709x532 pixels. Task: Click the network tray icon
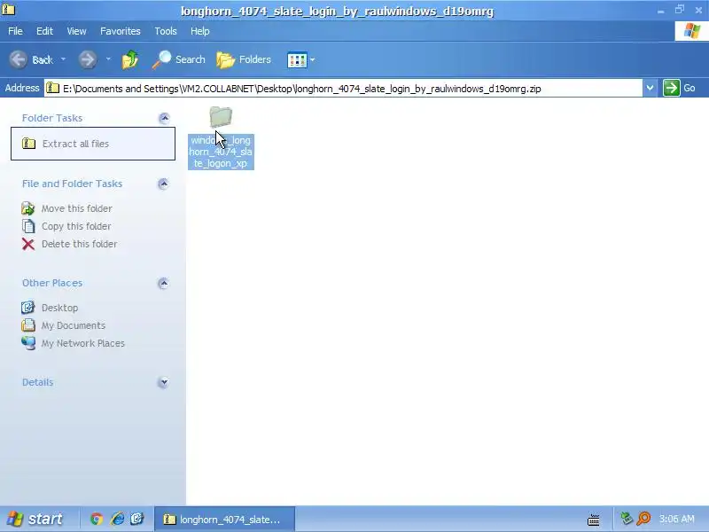click(627, 519)
